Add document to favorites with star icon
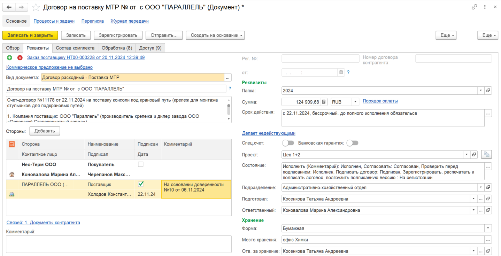This screenshot has height=256, width=501. [x=36, y=7]
